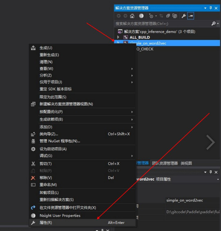Pin the Solution Explorer panel
The width and height of the screenshot is (221, 231).
pos(211,8)
